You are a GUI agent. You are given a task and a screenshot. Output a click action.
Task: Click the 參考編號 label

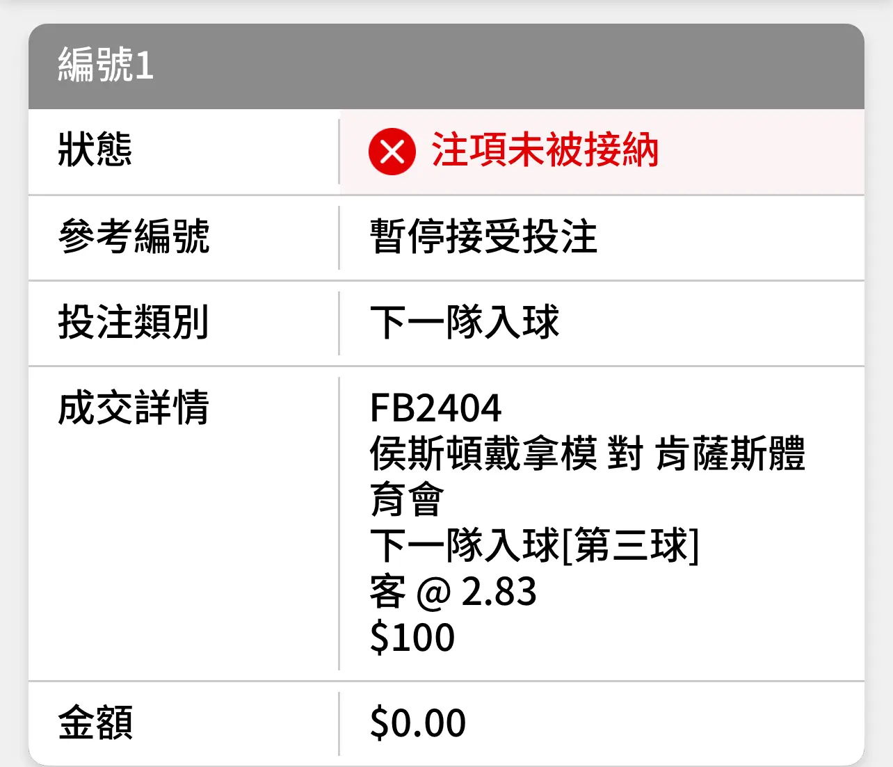pos(134,236)
